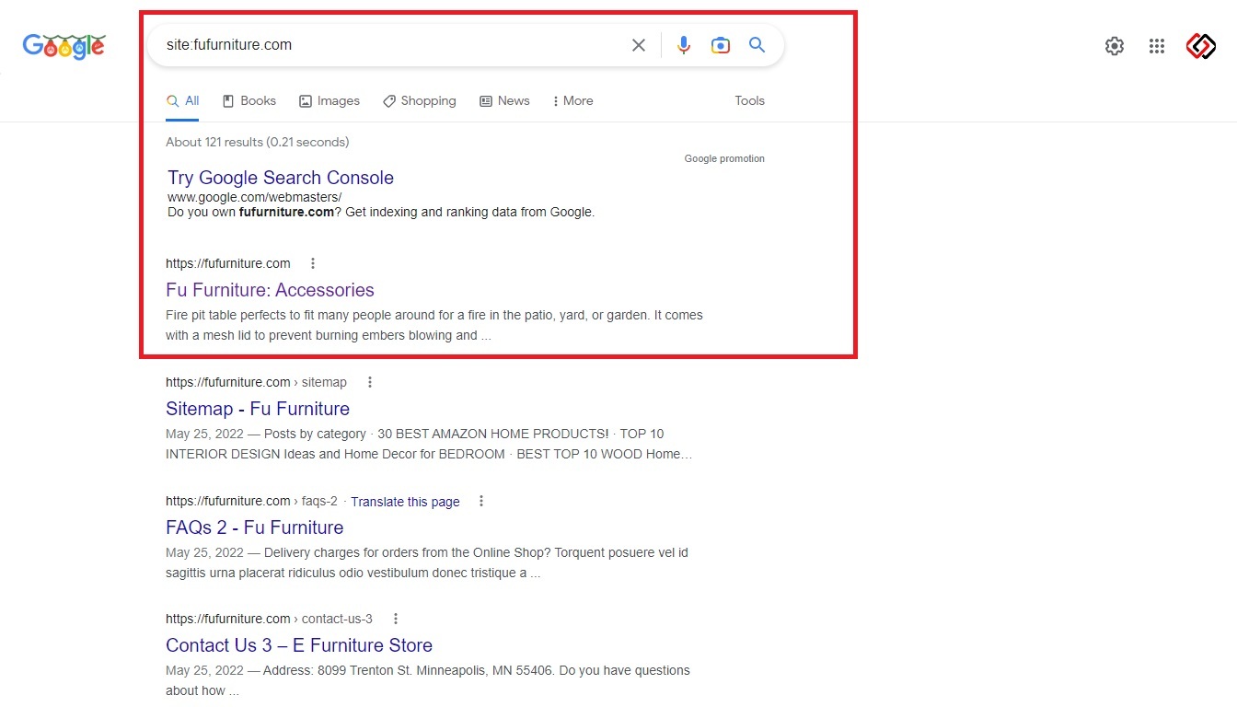
Task: Switch to the Books tab
Action: click(249, 101)
